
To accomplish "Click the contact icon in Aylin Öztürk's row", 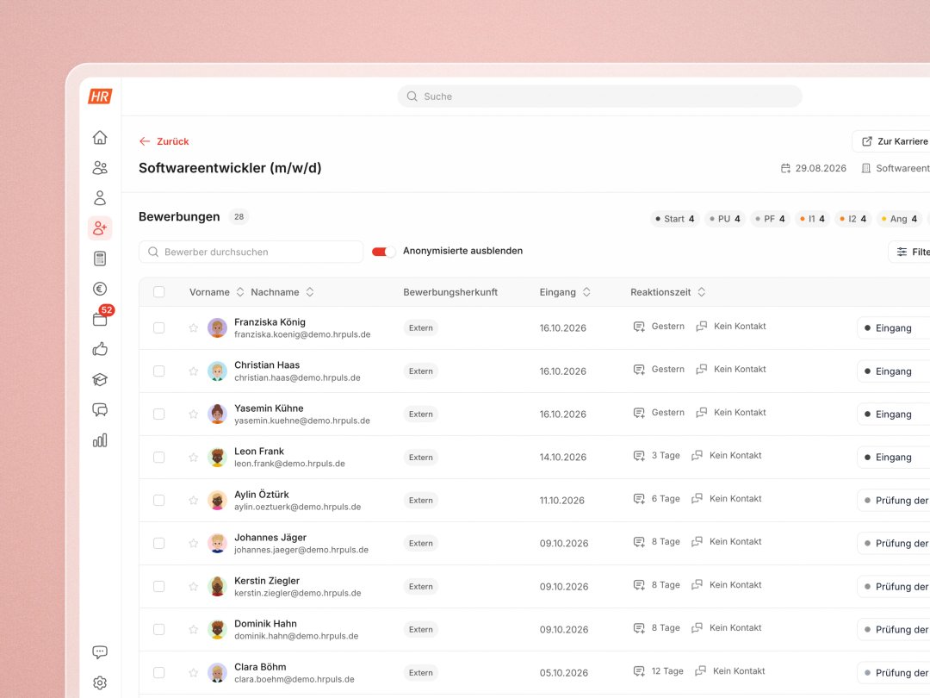I will point(697,499).
